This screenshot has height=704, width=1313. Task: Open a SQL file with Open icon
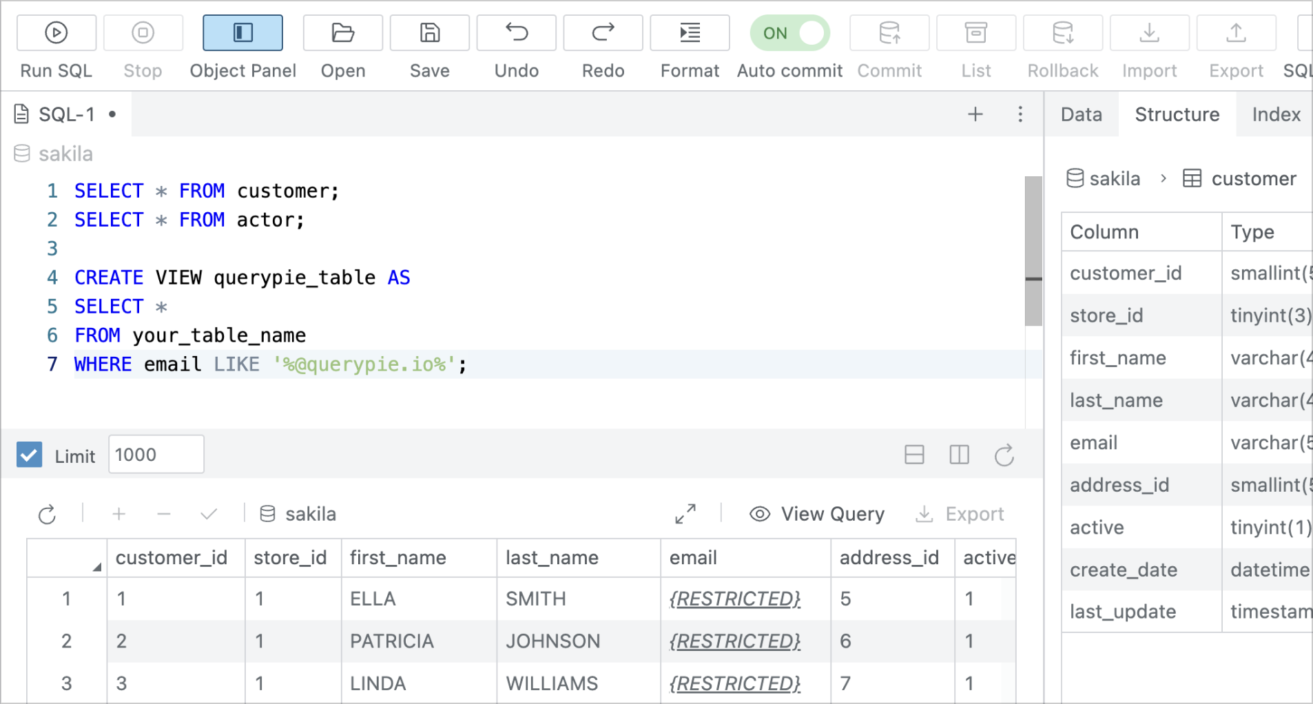(343, 32)
